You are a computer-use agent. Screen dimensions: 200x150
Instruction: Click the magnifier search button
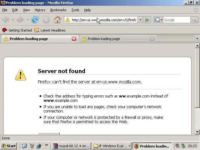point(194,20)
